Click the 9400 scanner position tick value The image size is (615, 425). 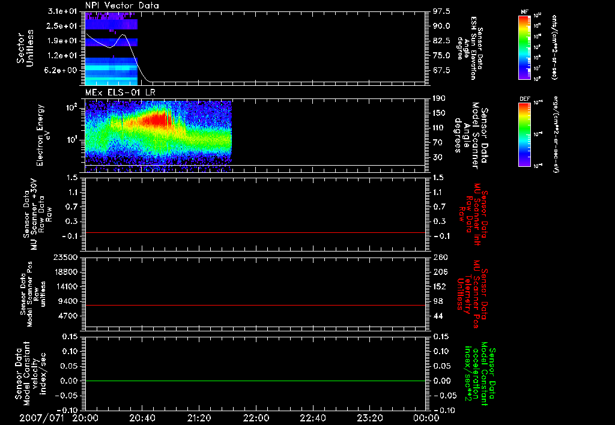[68, 301]
